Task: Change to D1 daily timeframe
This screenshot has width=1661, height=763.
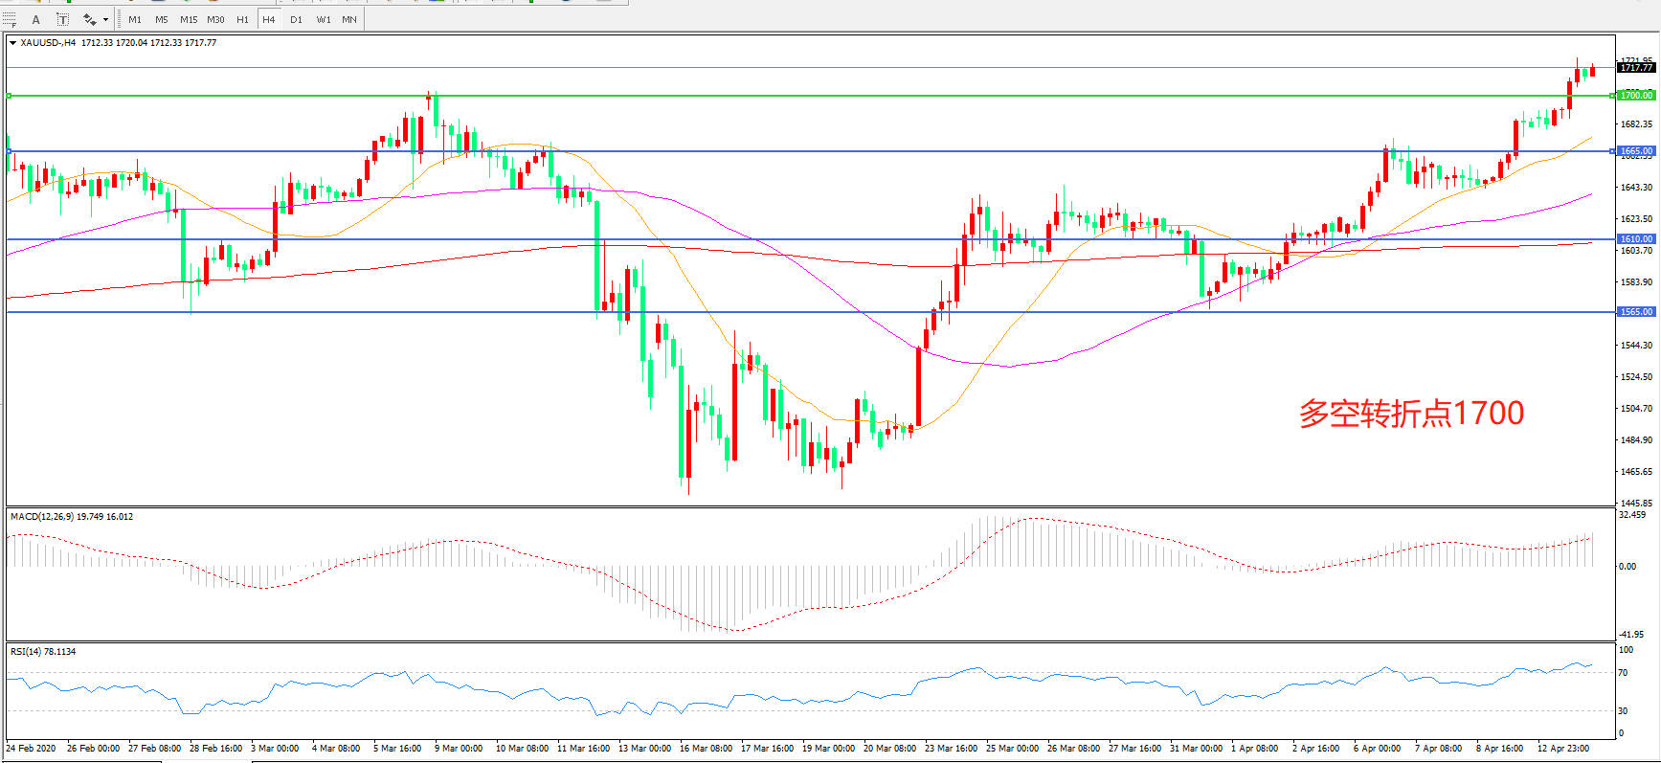Action: tap(296, 19)
